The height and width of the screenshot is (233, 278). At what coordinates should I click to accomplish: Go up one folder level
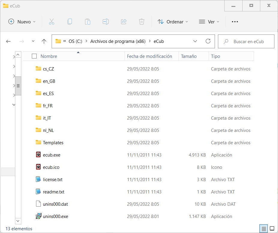[x=44, y=41]
